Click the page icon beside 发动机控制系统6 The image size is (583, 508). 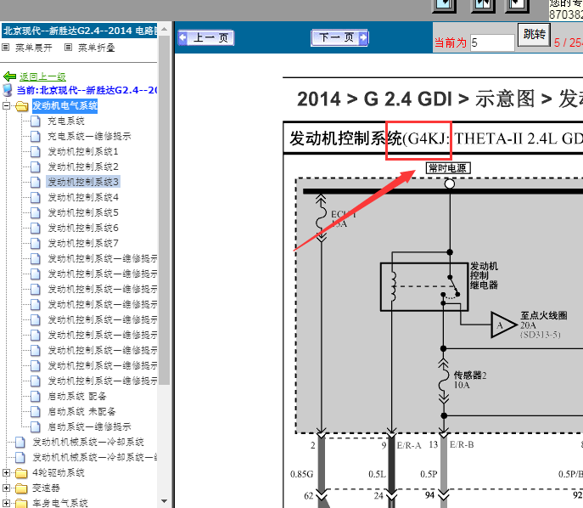pyautogui.click(x=36, y=228)
